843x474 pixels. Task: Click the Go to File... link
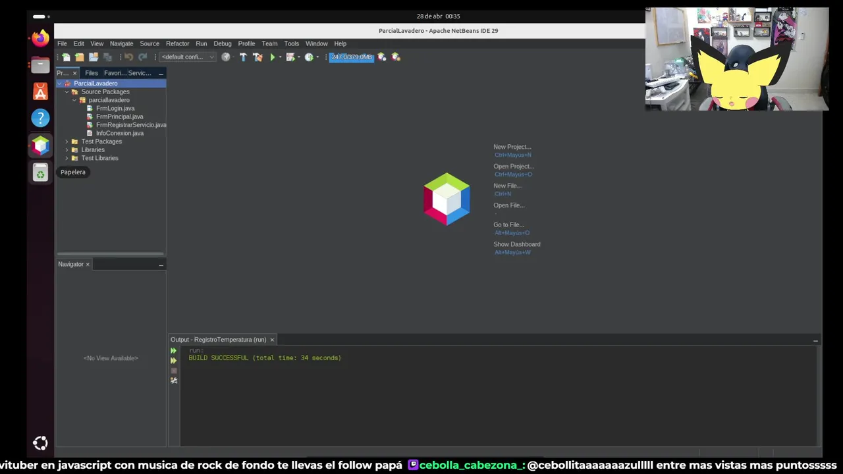click(509, 225)
